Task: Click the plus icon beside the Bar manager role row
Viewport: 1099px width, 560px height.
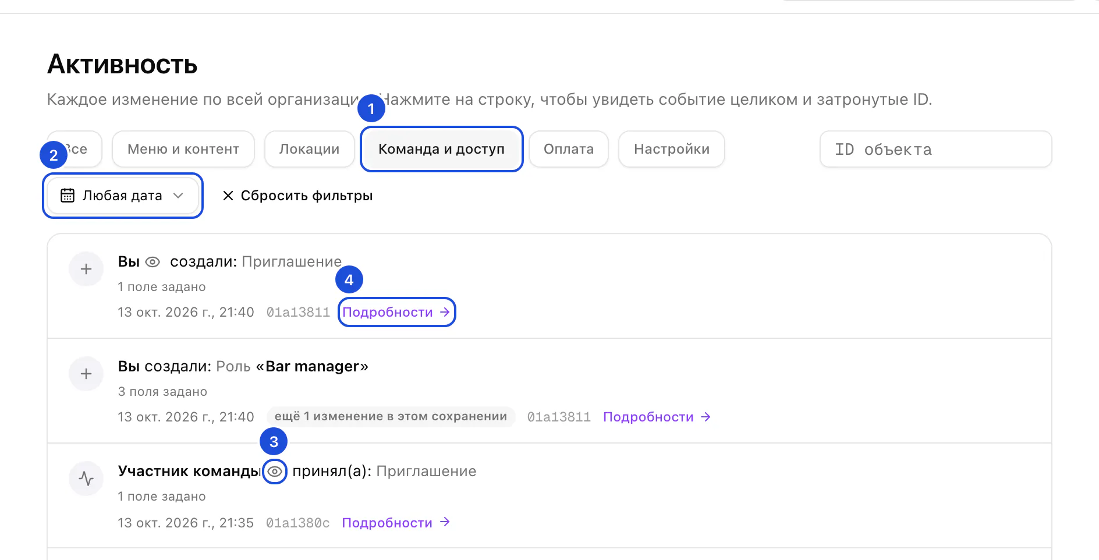Action: coord(86,374)
